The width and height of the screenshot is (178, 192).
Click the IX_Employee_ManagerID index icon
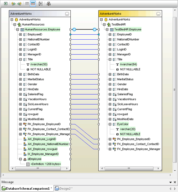click(x=25, y=154)
